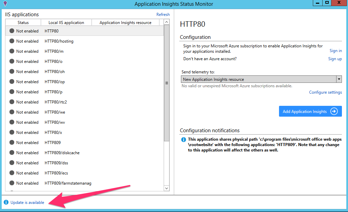Click the status circle for HTTP80/rtc2
348x212 pixels.
click(12, 102)
